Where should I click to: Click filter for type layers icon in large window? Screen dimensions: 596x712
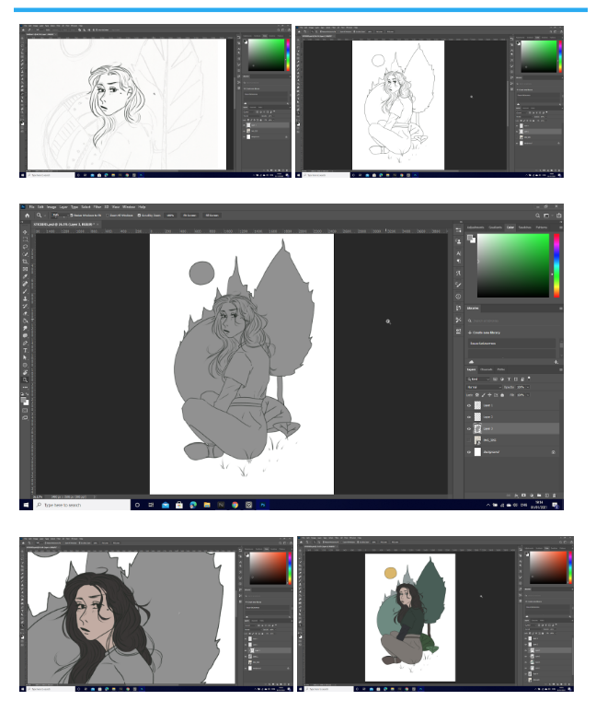pos(509,379)
